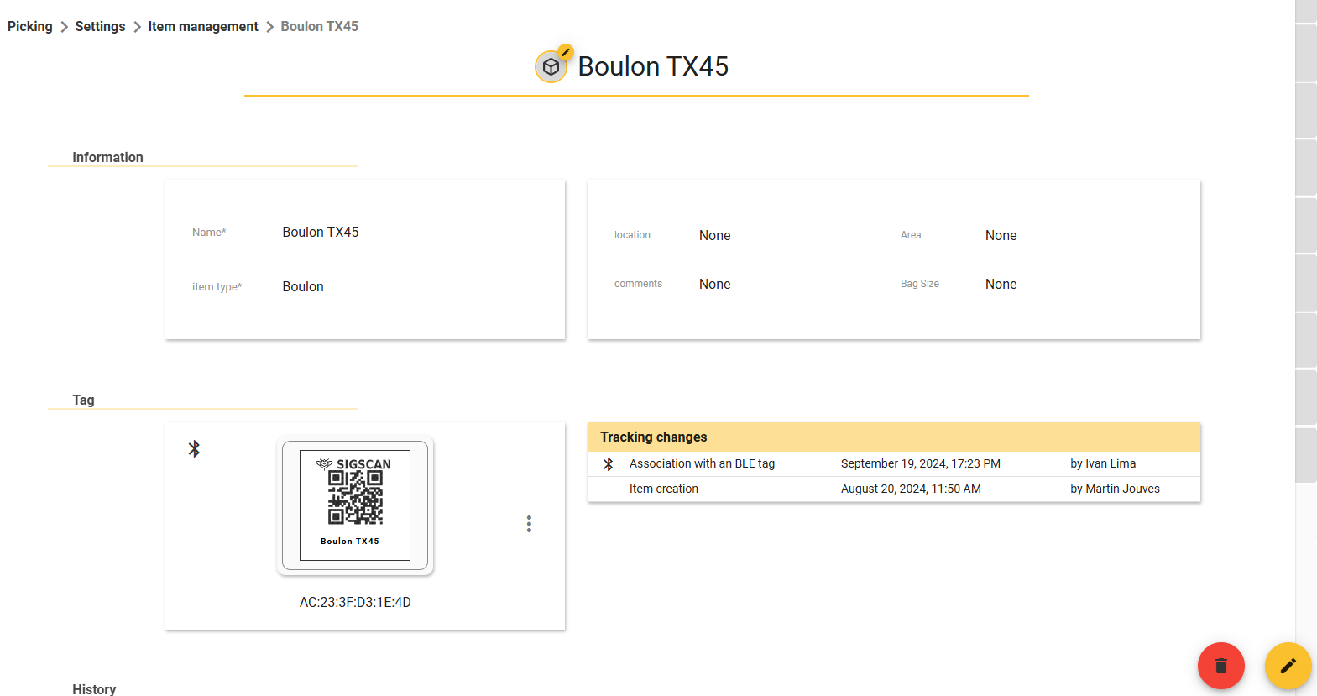Click the Bag Size value None
This screenshot has width=1317, height=696.
(x=1001, y=284)
